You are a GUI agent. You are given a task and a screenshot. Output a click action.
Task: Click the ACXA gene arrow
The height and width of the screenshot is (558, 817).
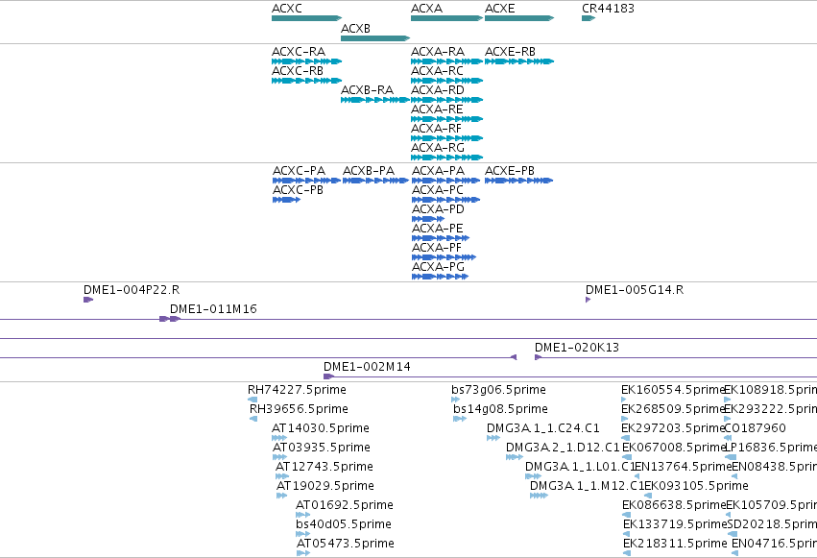tap(446, 18)
